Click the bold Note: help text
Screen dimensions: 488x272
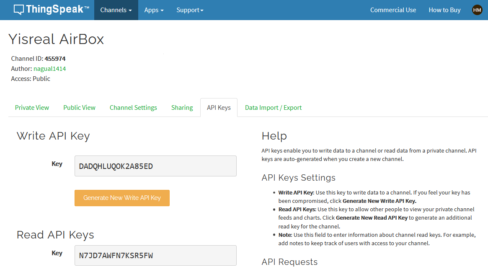[x=285, y=235]
